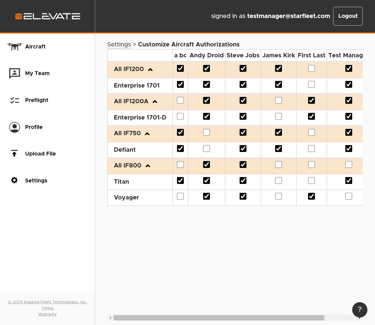Image resolution: width=375 pixels, height=325 pixels.
Task: Click the Settings breadcrumb link
Action: coord(119,44)
